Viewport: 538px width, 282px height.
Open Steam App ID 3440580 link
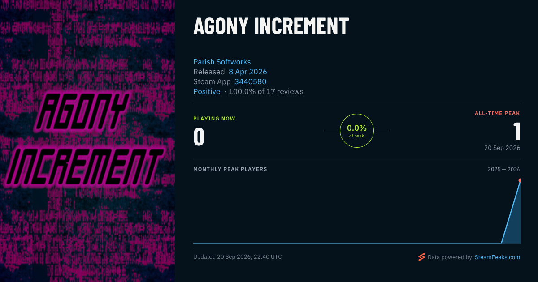point(250,81)
